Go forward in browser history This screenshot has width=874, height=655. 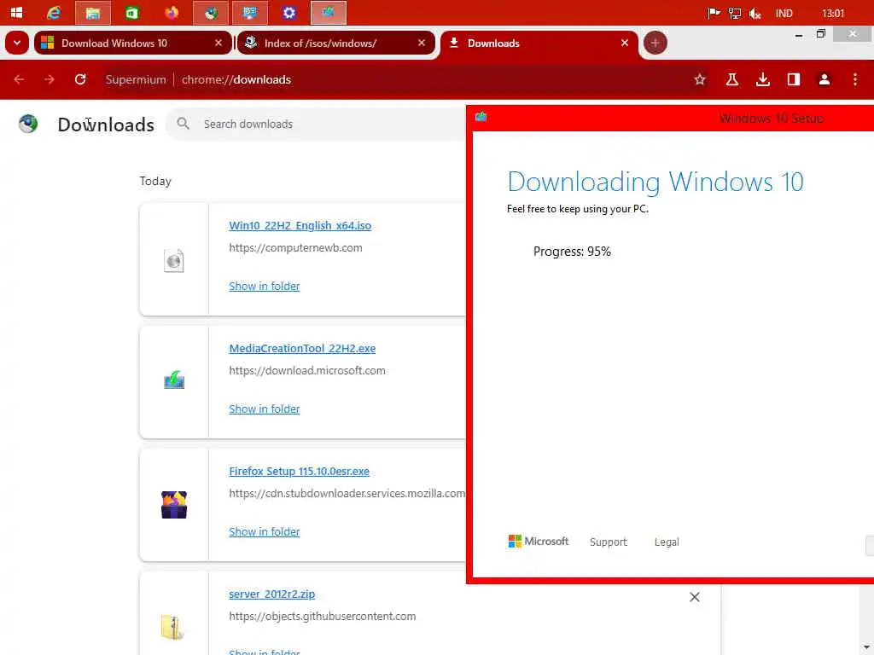50,79
